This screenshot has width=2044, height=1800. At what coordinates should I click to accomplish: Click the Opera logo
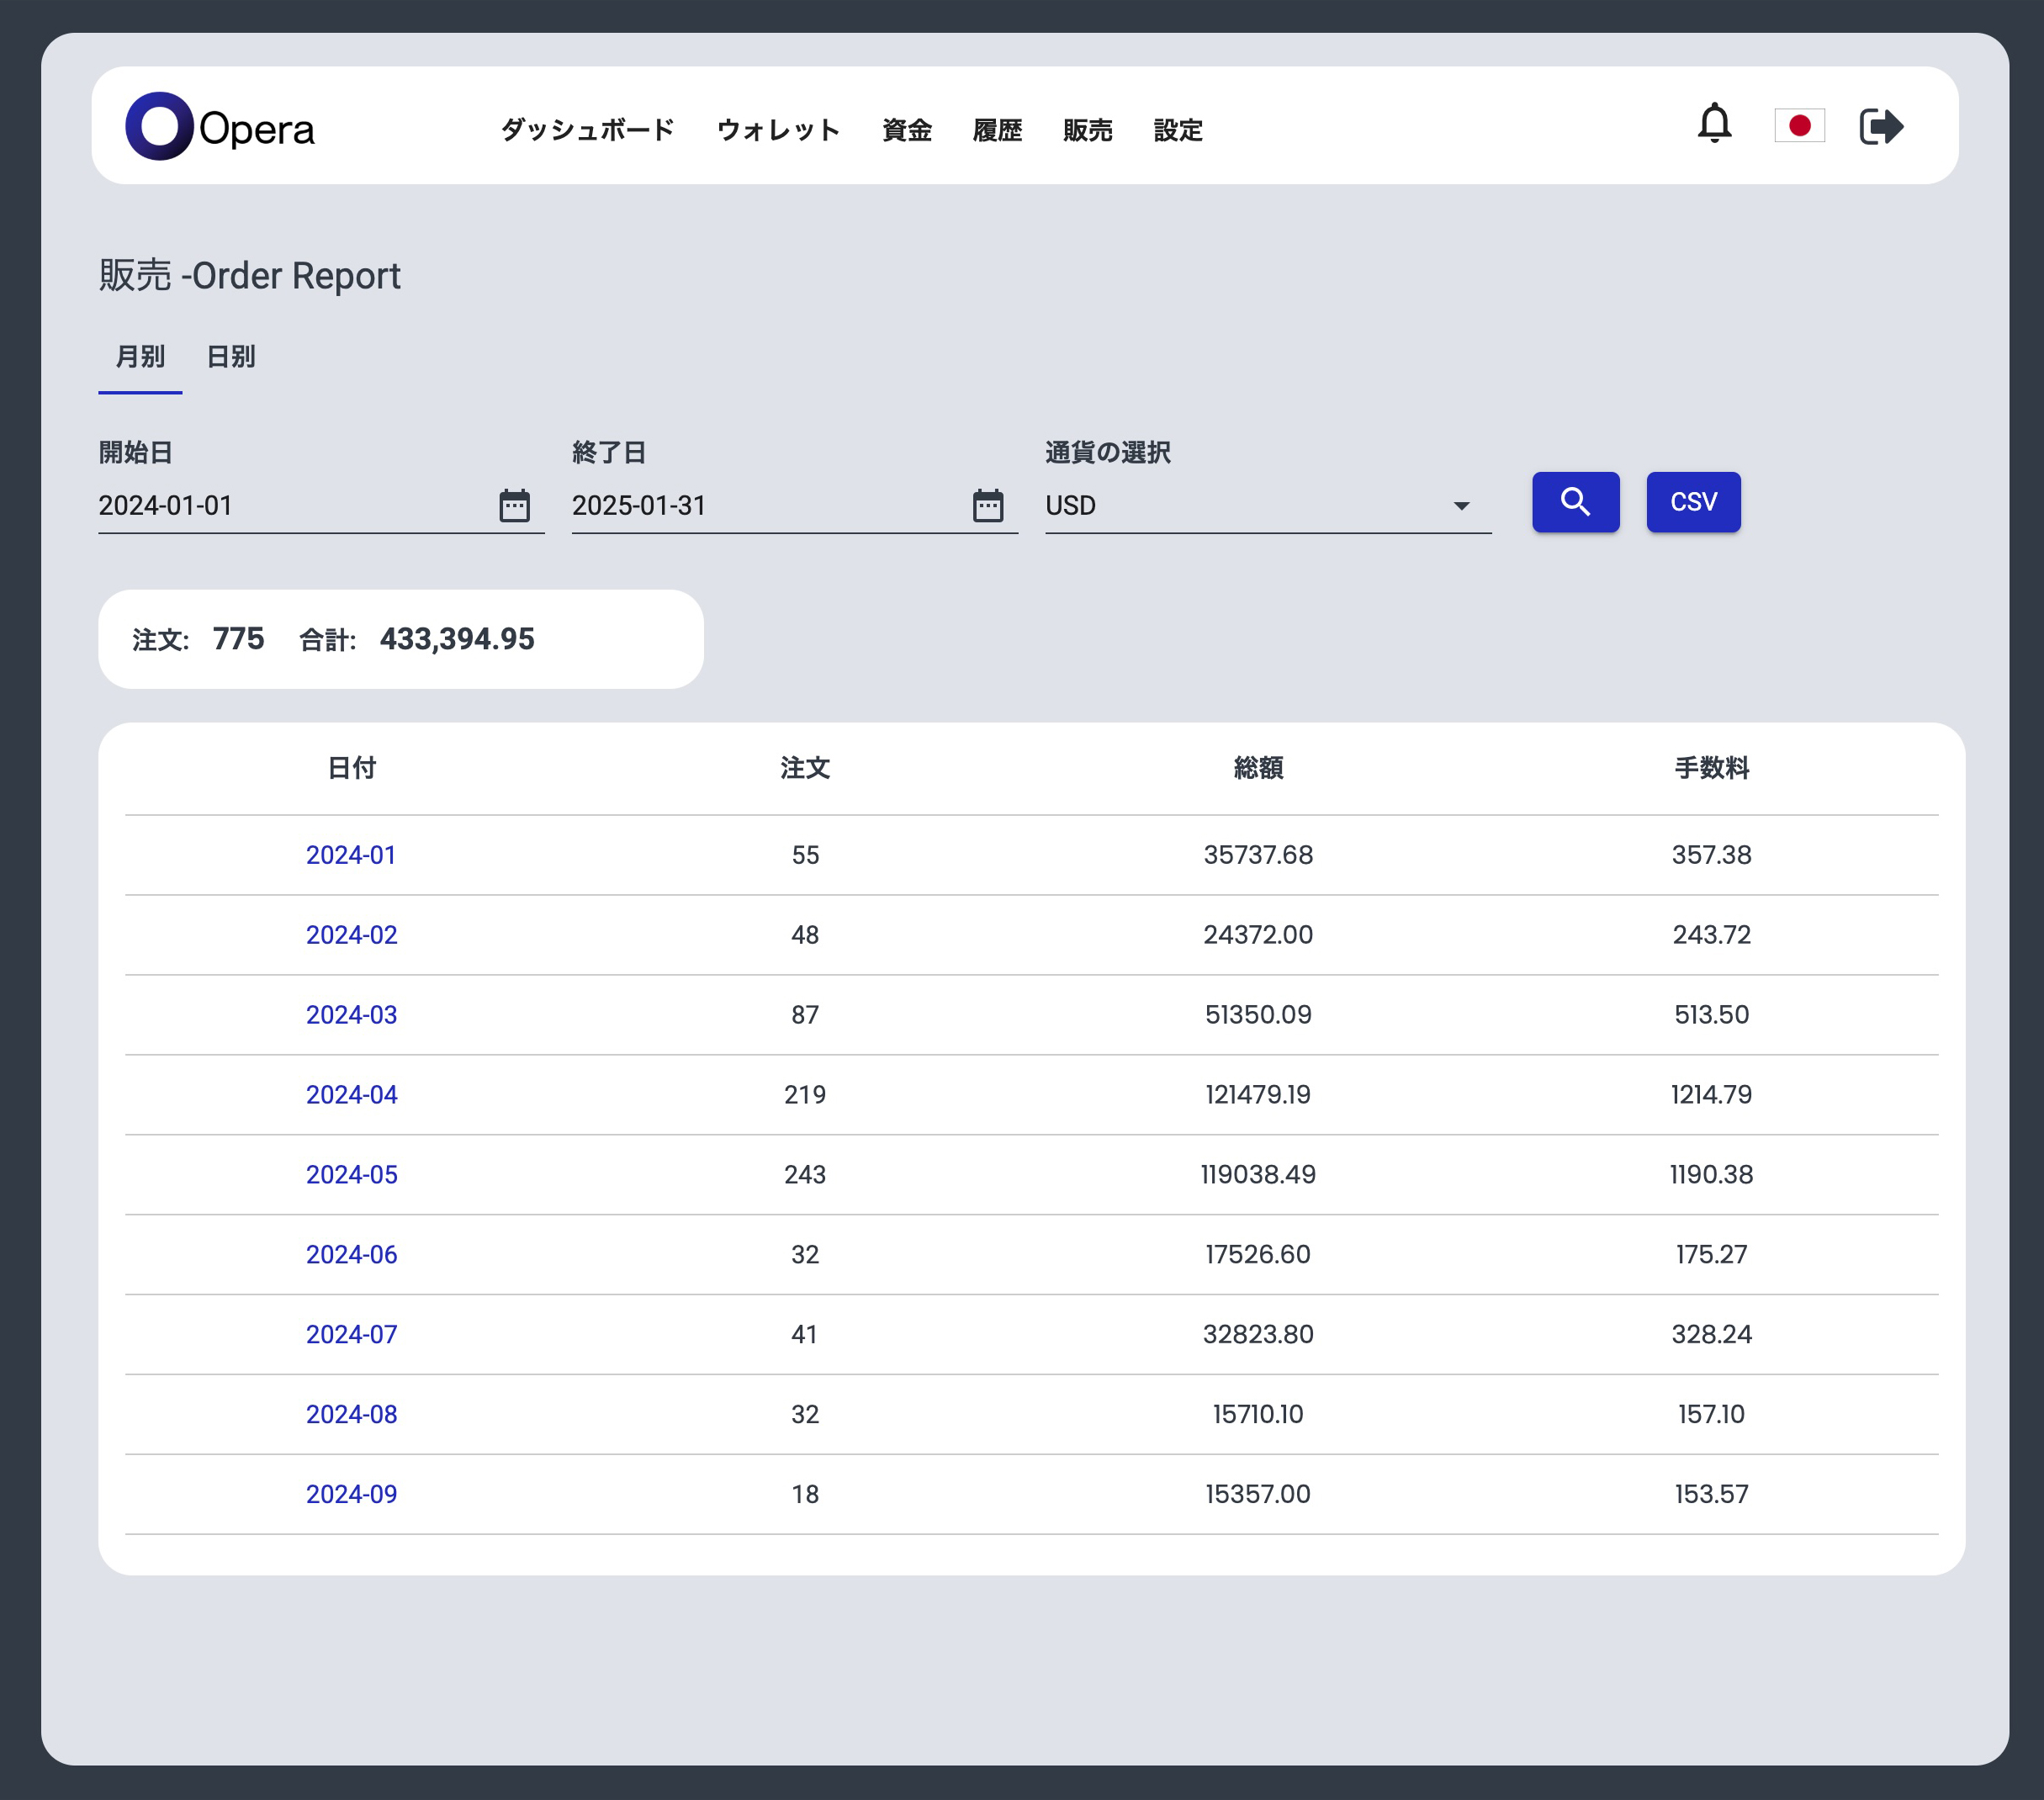tap(220, 127)
